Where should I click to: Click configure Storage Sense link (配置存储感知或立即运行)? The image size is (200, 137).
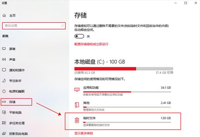(91, 44)
